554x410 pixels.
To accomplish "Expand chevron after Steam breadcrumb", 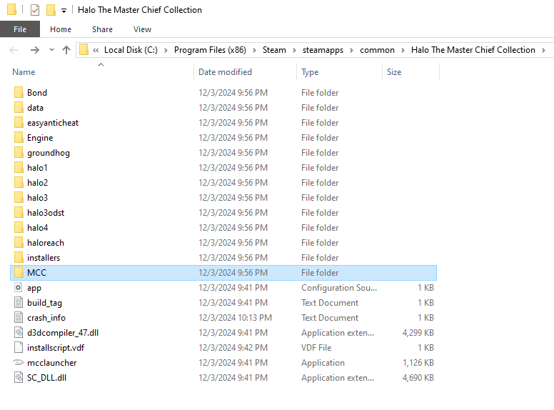I will click(294, 50).
